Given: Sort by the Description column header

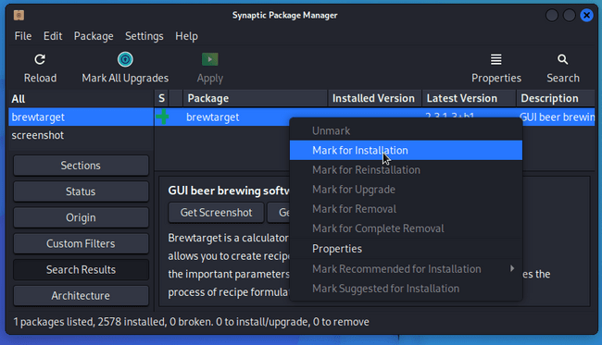Looking at the screenshot, I should [x=556, y=99].
